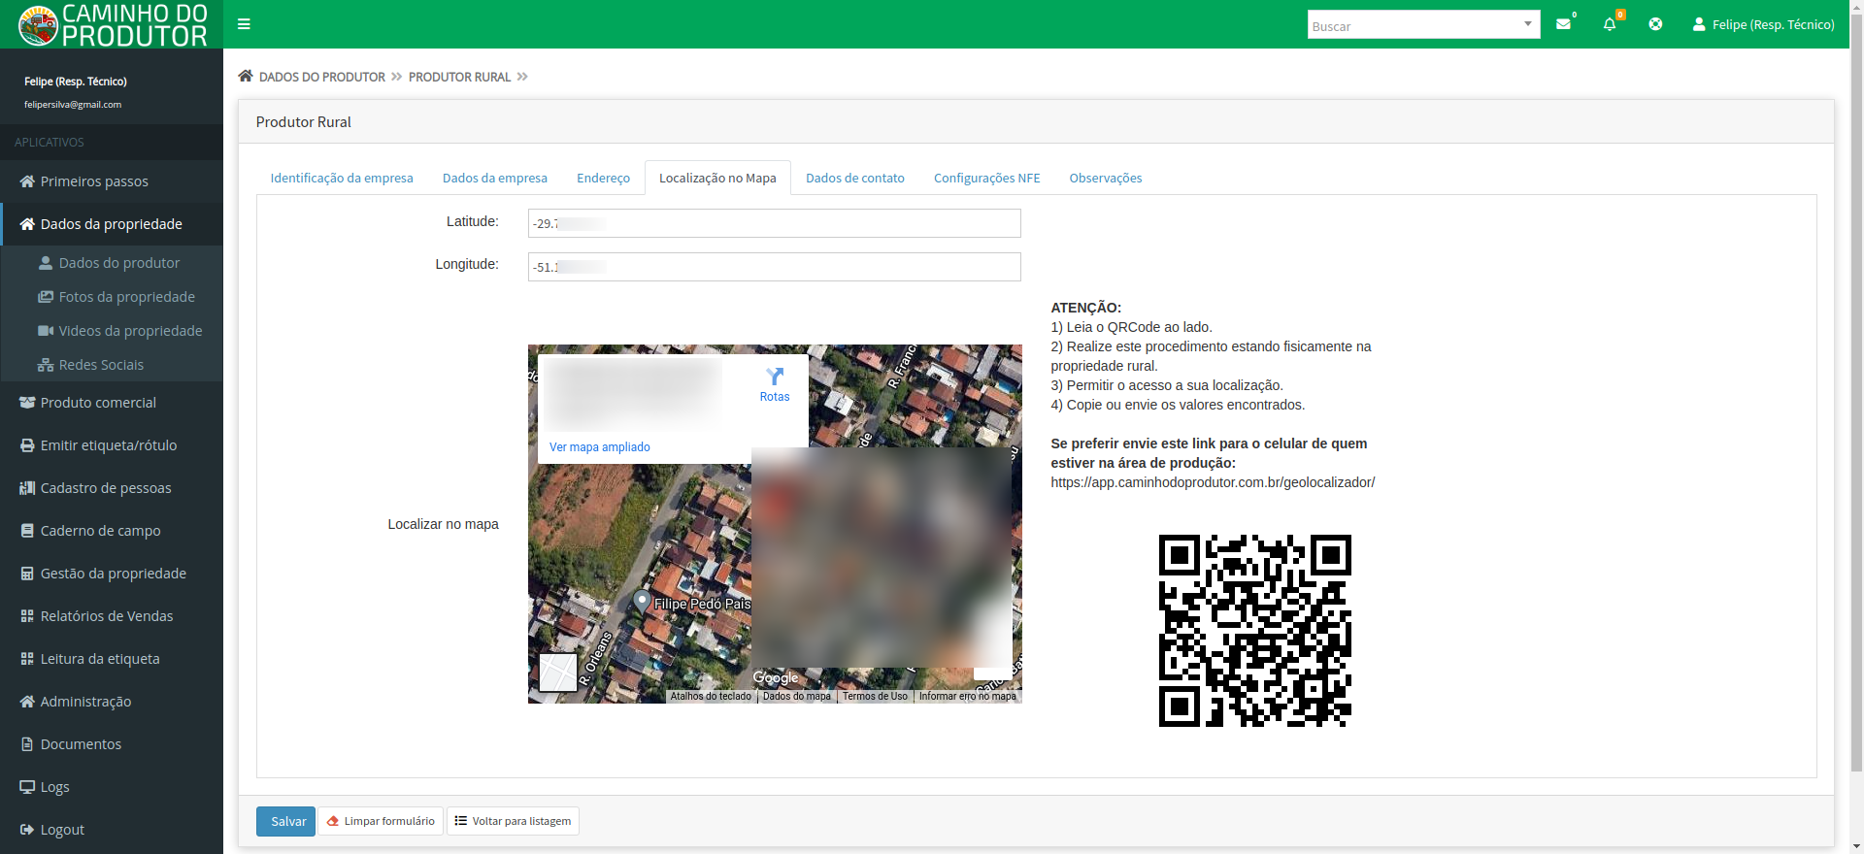Screen dimensions: 1864x854
Task: Open the Configurações NFE tab
Action: point(986,179)
